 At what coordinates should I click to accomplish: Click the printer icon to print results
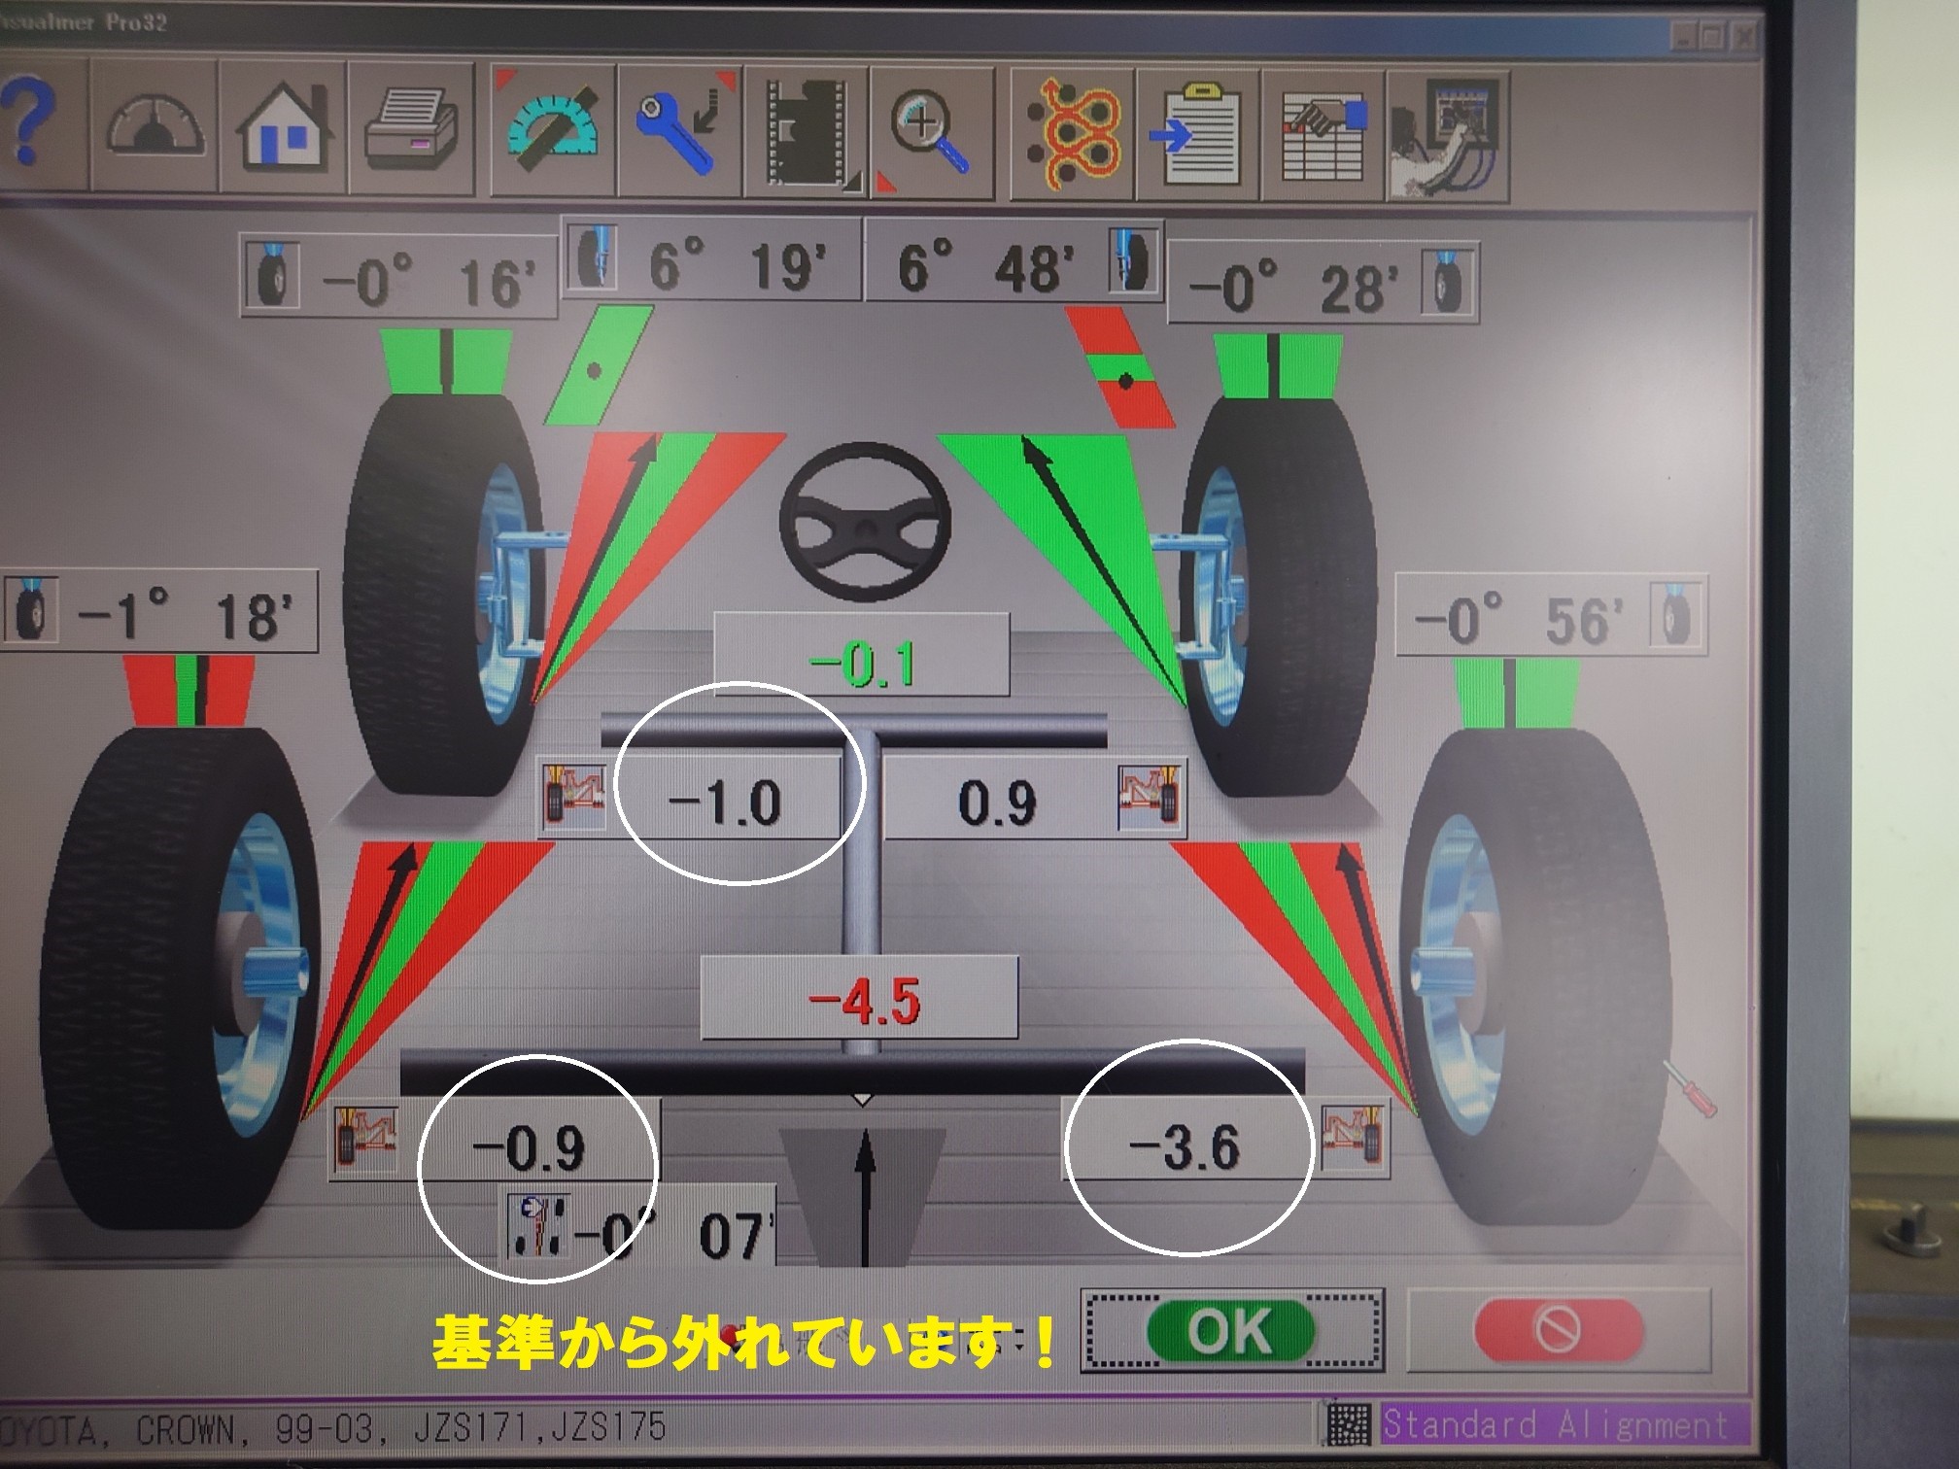411,128
